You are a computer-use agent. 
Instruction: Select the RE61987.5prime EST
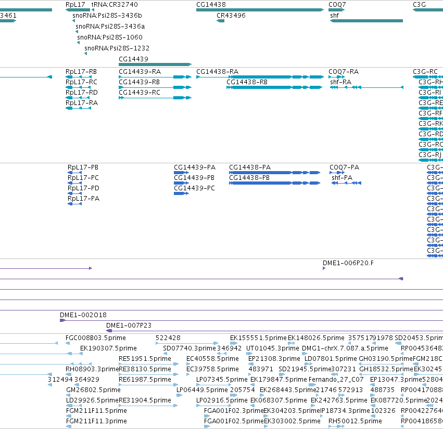[148, 385]
